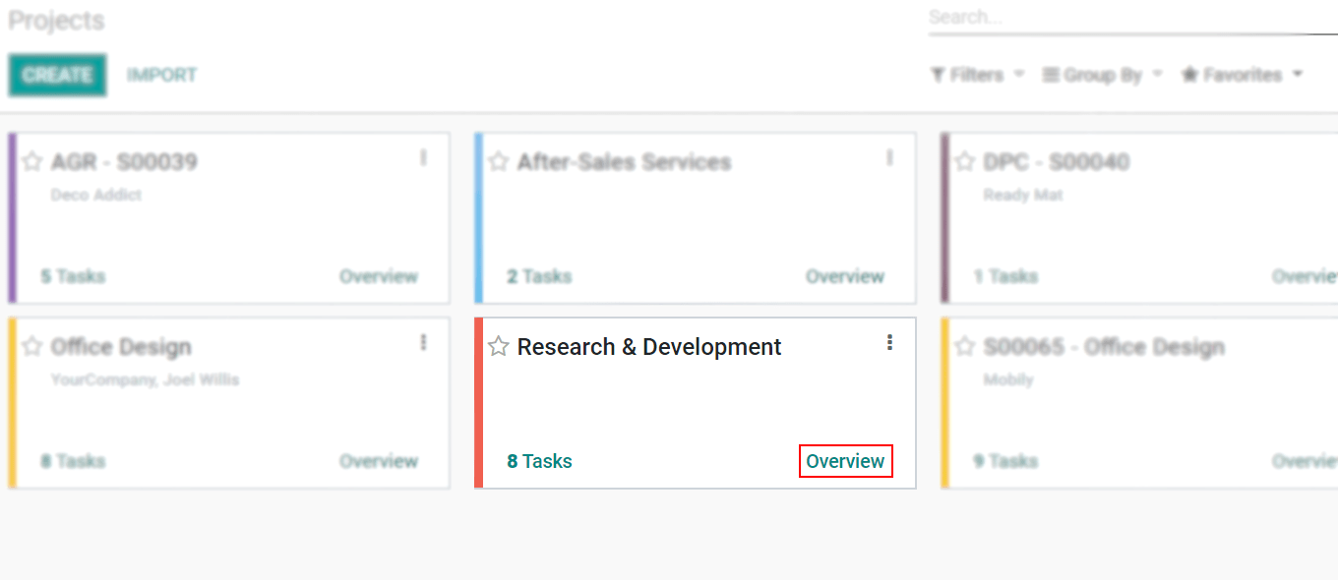Open 8 Tasks of Research & Development
Image resolution: width=1338 pixels, height=580 pixels.
[x=539, y=461]
